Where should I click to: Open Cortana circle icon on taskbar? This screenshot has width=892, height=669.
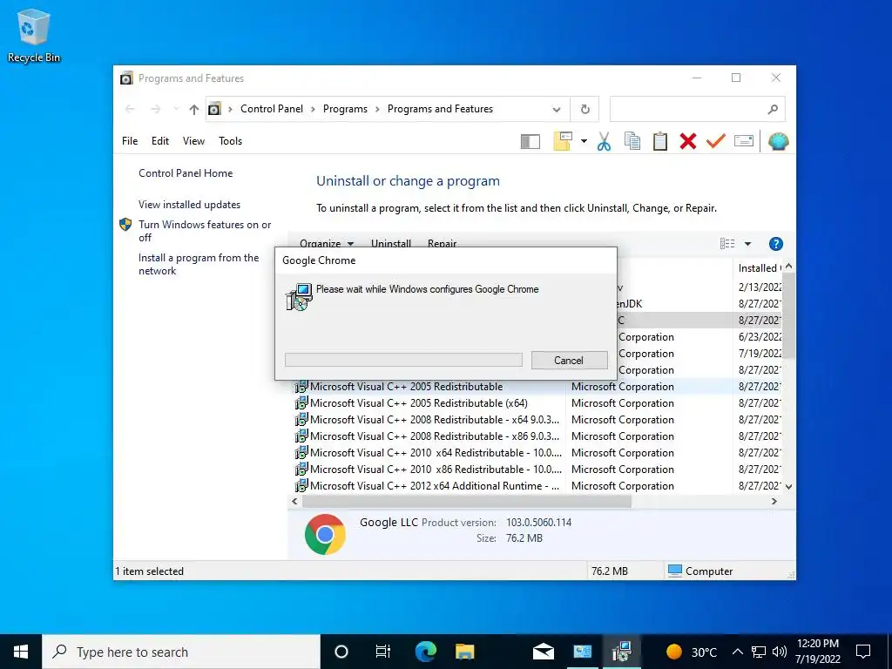(x=341, y=652)
